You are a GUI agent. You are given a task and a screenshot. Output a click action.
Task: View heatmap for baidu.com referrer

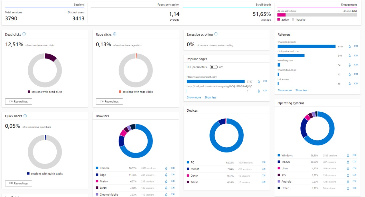[350, 84]
